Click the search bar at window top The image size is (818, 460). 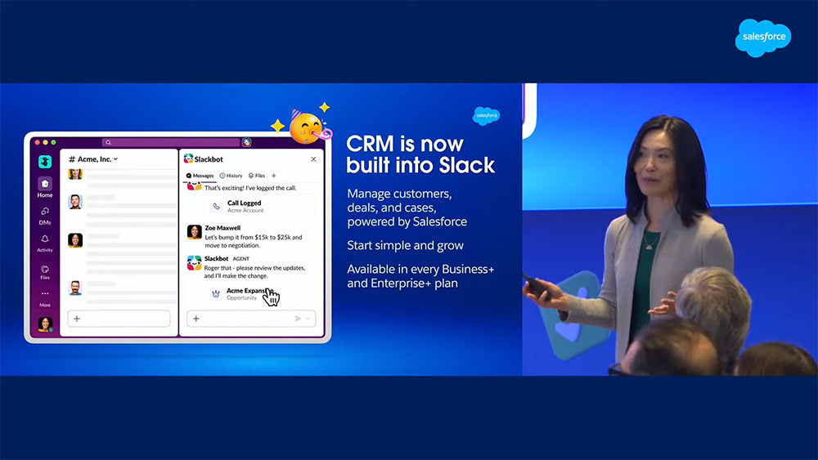coord(170,142)
